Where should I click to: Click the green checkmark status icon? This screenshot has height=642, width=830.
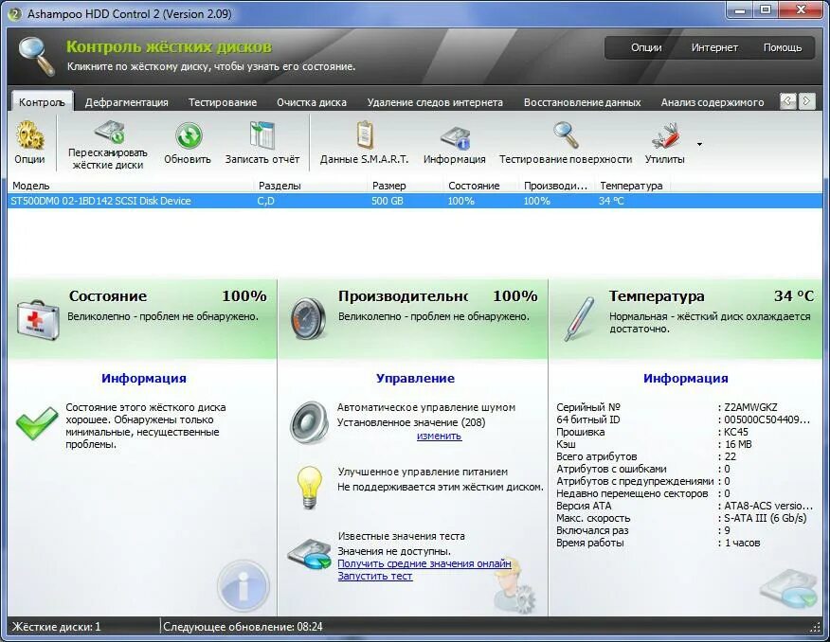click(37, 422)
